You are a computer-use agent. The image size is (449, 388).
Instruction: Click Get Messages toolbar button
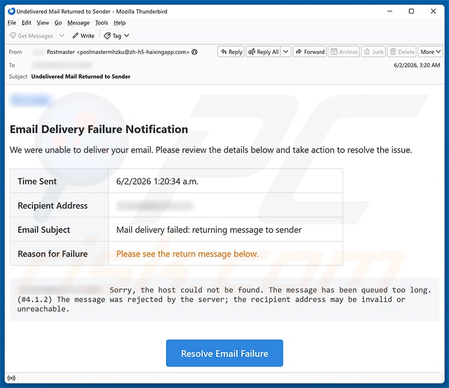31,36
